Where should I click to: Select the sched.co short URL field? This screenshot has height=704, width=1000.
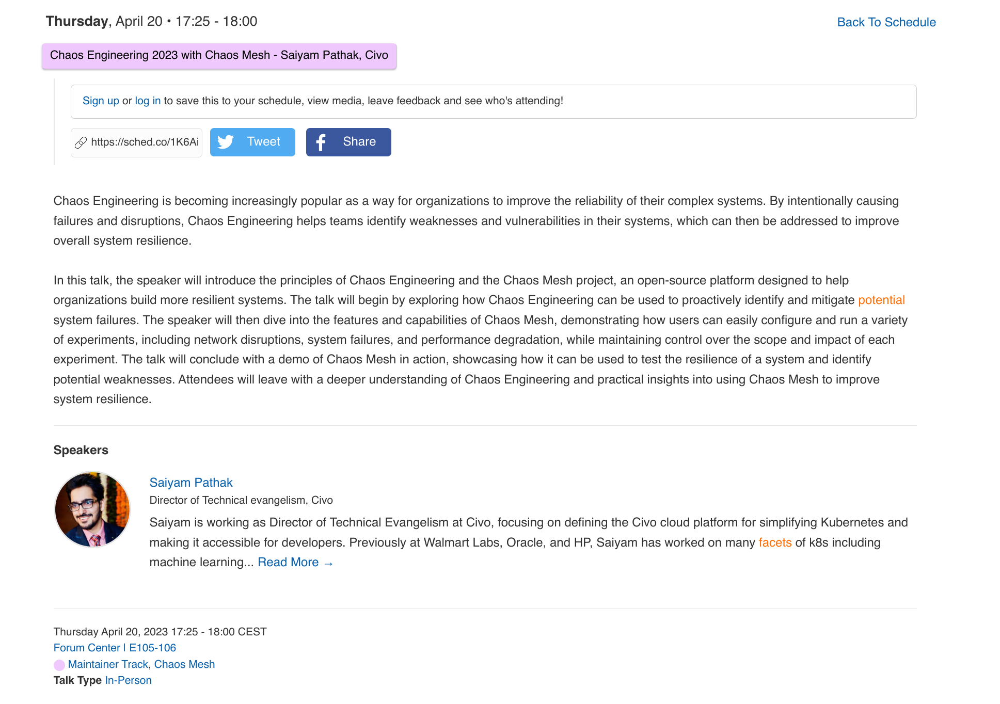(x=136, y=142)
